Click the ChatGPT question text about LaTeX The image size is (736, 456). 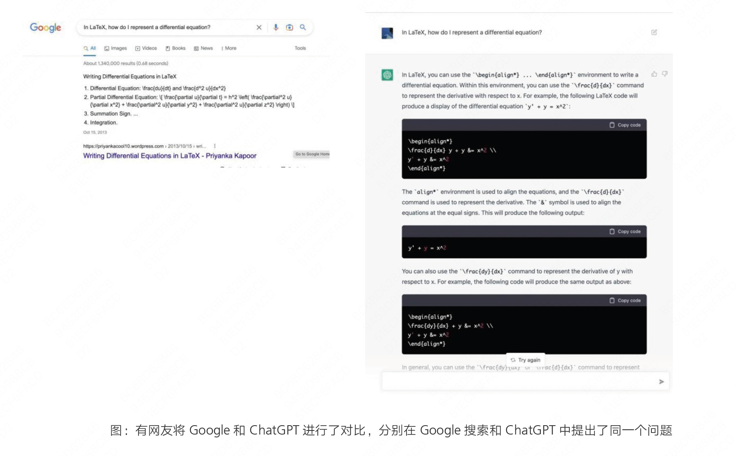(x=472, y=32)
